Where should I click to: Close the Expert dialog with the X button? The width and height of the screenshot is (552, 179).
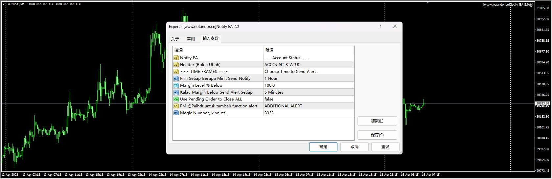coord(395,26)
